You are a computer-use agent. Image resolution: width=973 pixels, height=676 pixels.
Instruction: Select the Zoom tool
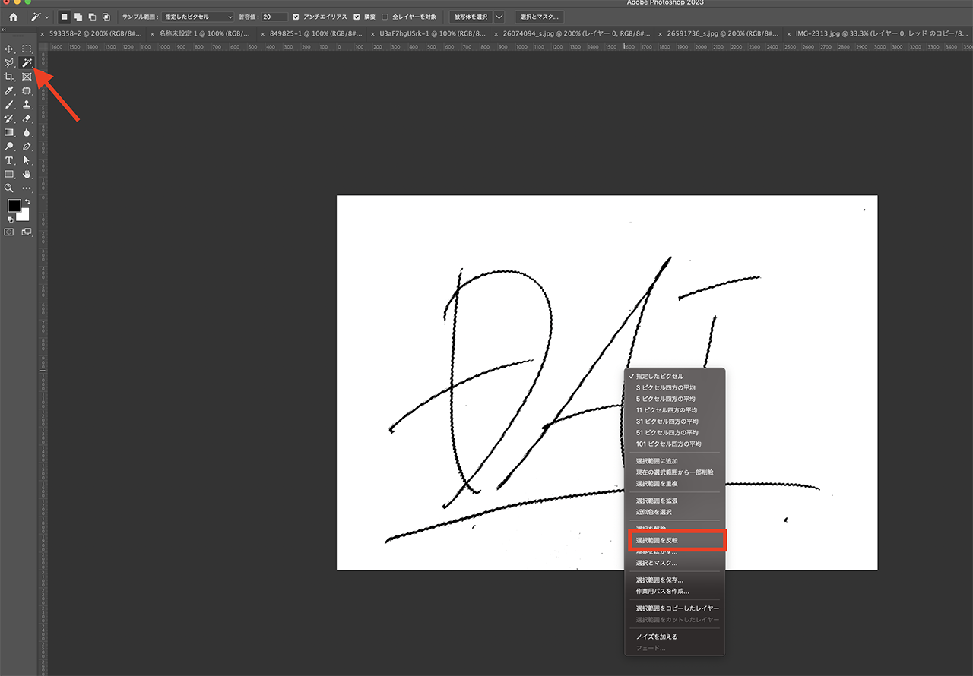click(9, 188)
